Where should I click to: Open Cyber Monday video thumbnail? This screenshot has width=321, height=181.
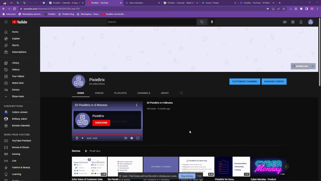click(x=268, y=166)
